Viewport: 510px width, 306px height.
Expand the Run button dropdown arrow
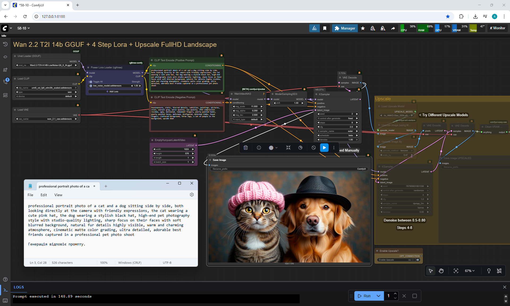tap(379, 296)
